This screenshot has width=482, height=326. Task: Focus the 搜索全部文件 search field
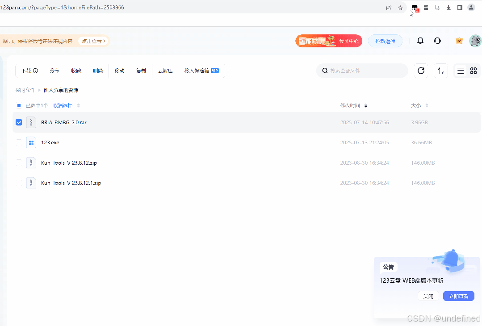362,71
